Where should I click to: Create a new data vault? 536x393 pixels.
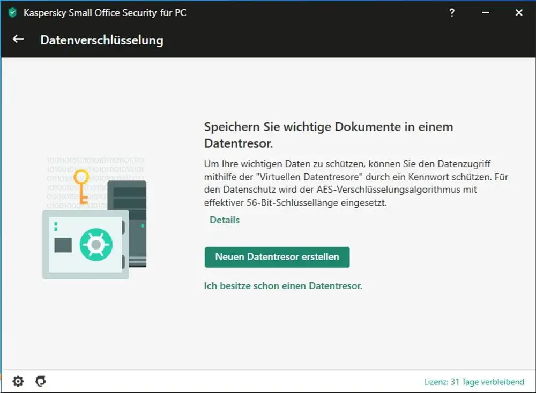pos(277,257)
